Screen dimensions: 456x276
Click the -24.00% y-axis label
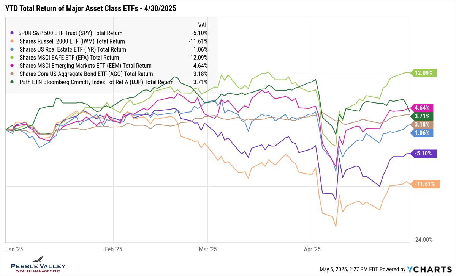coord(422,240)
